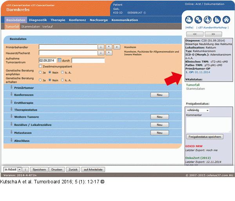Click Neu button in Rezidive row
Image resolution: width=235 pixels, height=201 pixels.
pyautogui.click(x=160, y=125)
